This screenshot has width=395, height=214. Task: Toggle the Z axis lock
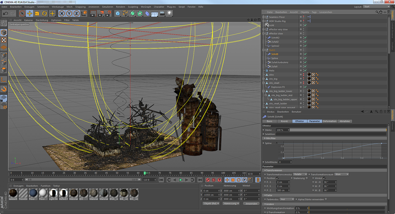[76, 13]
